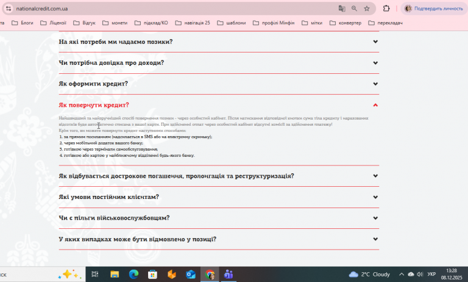Viewport: 468px width, 282px height.
Task: Expand chevron for Чи є пільги військовослужбовцям
Action: [x=375, y=218]
